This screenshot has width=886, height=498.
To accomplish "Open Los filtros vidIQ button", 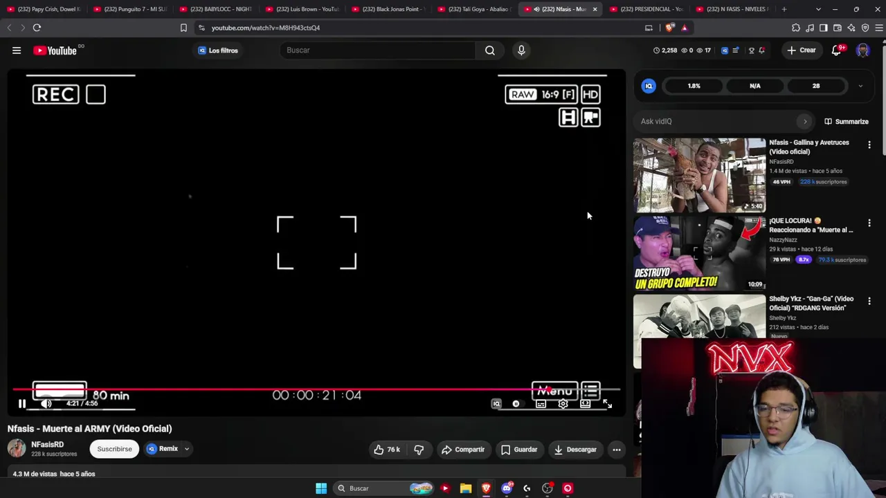I will (x=218, y=50).
